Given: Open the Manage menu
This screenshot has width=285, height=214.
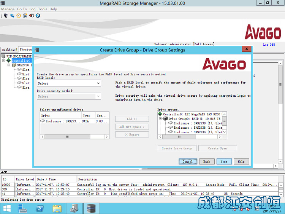Looking at the screenshot, I should tap(8, 9).
